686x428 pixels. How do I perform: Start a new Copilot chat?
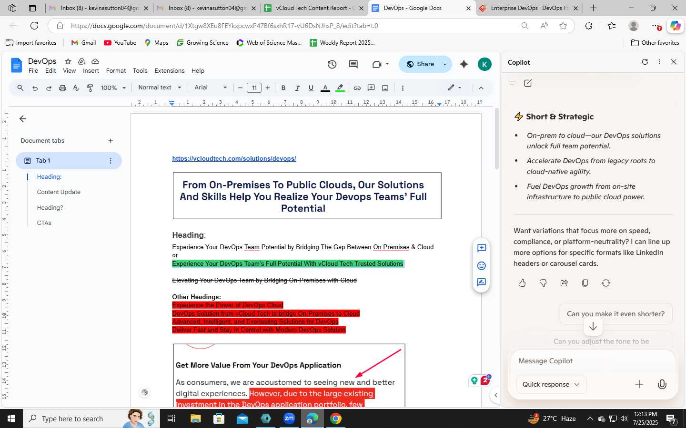(x=528, y=83)
